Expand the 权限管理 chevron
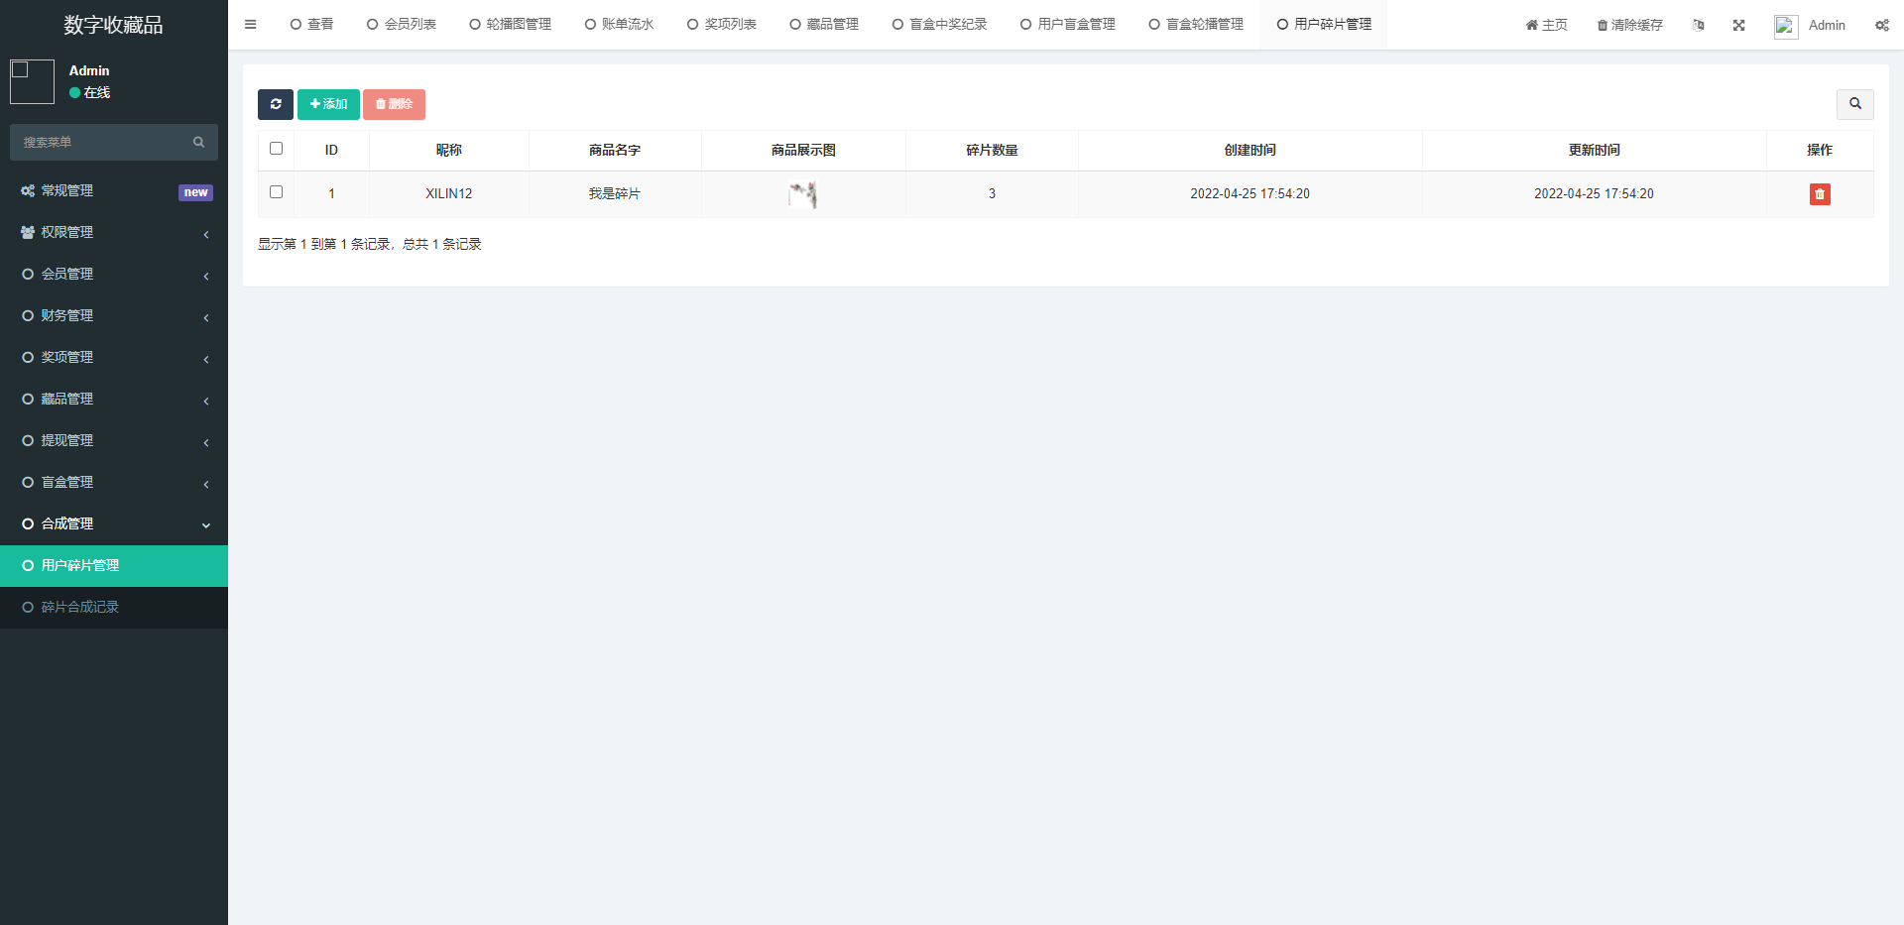The image size is (1904, 925). 206,234
